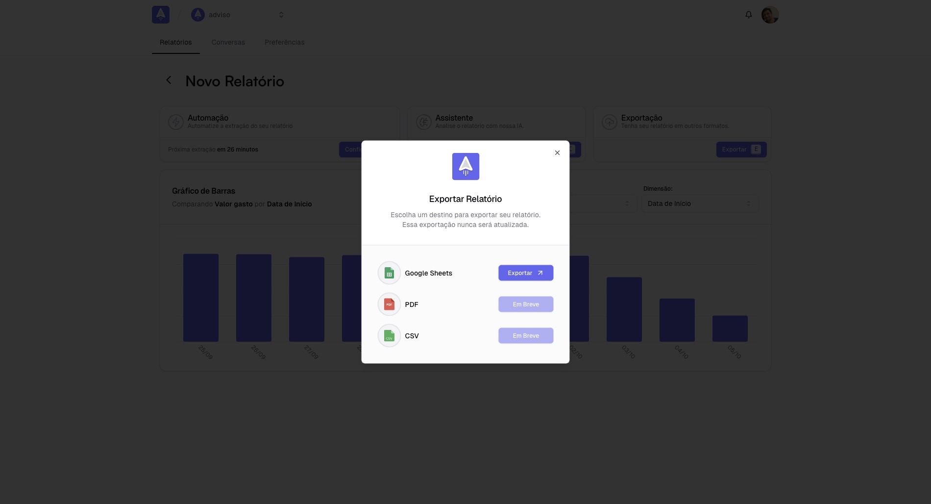Open the Dimensão dropdown Data de Início
The image size is (931, 504).
(x=700, y=203)
